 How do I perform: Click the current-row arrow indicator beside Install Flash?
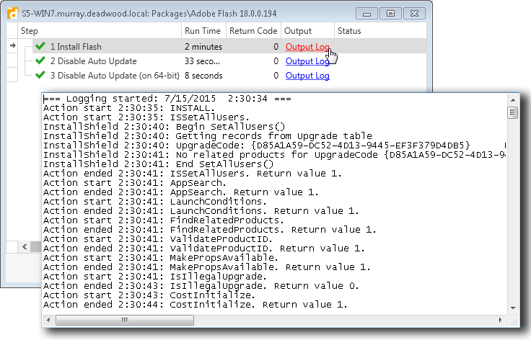[x=12, y=47]
